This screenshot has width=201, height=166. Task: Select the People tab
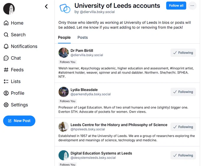[x=64, y=38]
